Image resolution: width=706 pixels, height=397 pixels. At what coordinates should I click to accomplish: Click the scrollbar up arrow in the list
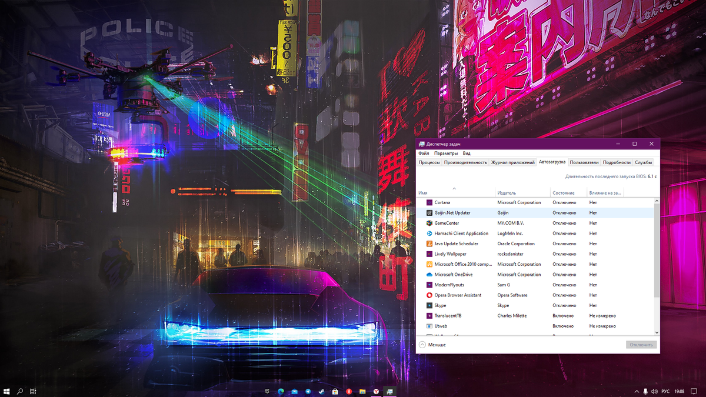(657, 201)
